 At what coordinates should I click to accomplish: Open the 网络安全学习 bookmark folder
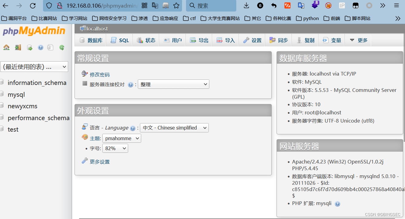tap(109, 19)
